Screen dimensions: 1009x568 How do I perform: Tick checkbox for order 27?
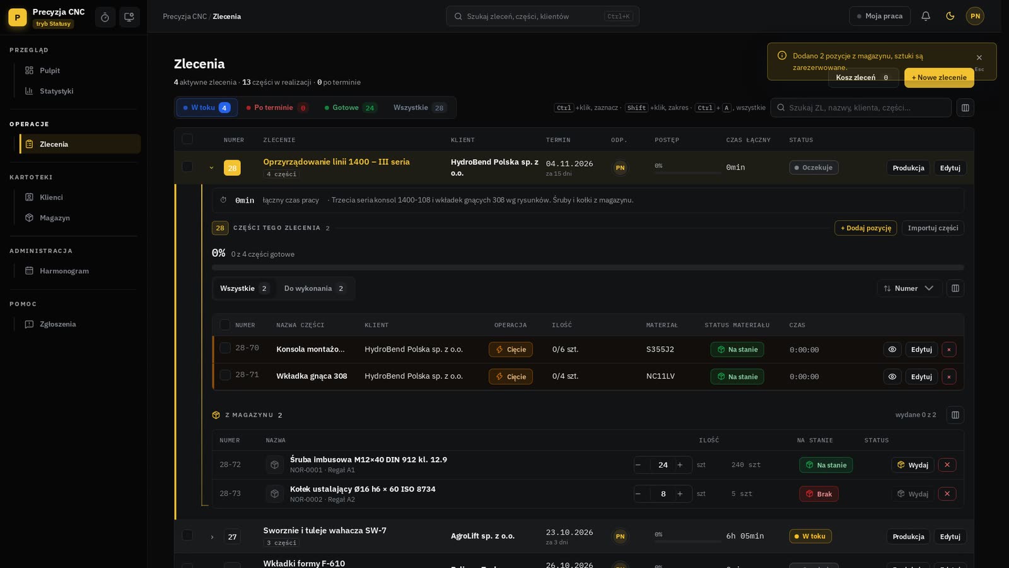[187, 535]
